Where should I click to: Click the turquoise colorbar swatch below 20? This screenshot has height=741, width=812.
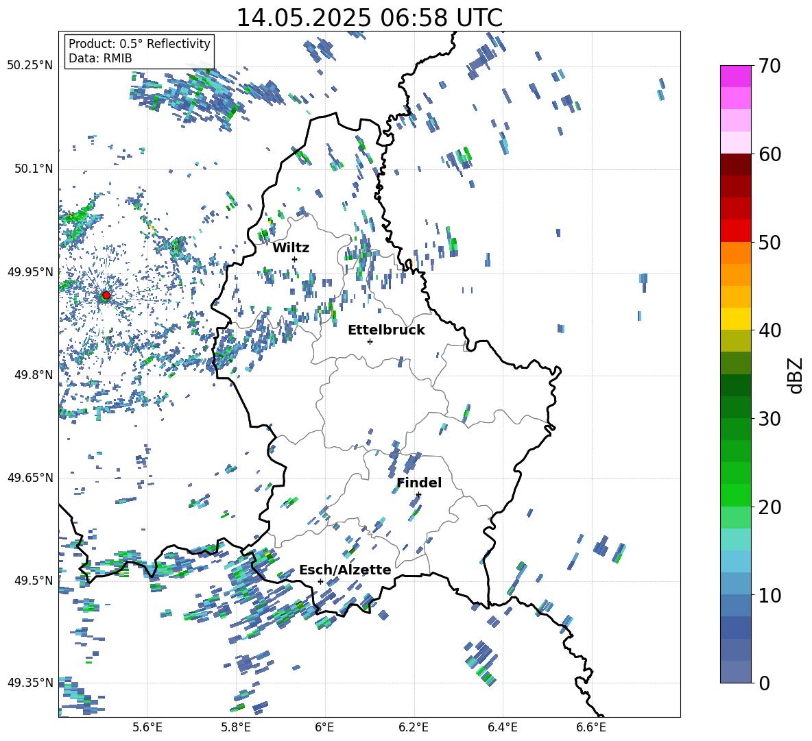pos(735,539)
